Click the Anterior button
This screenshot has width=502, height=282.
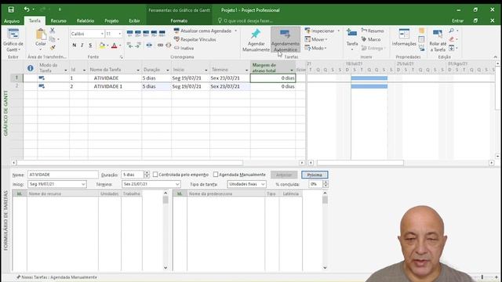click(284, 175)
